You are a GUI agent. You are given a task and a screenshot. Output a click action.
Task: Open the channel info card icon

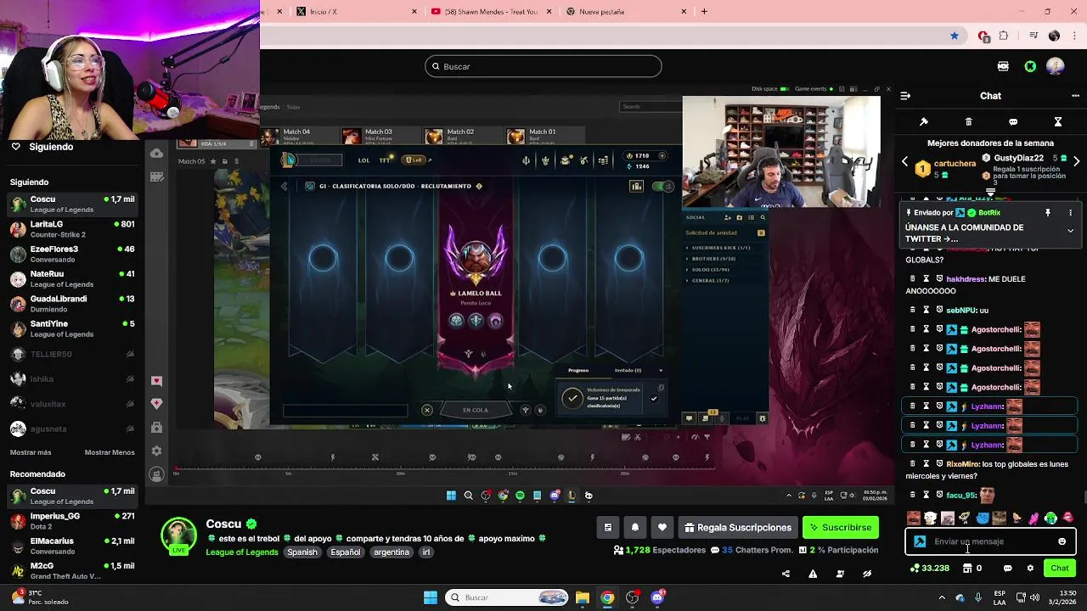click(x=608, y=528)
